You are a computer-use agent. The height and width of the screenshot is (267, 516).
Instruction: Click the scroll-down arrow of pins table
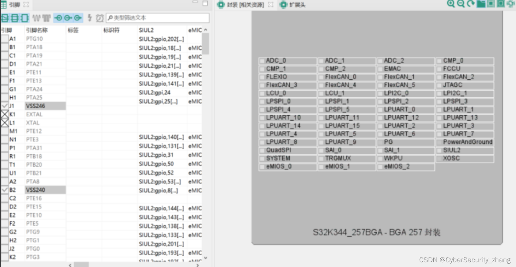pos(206,258)
